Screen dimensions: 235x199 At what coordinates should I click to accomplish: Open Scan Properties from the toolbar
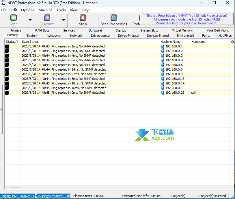114,20
